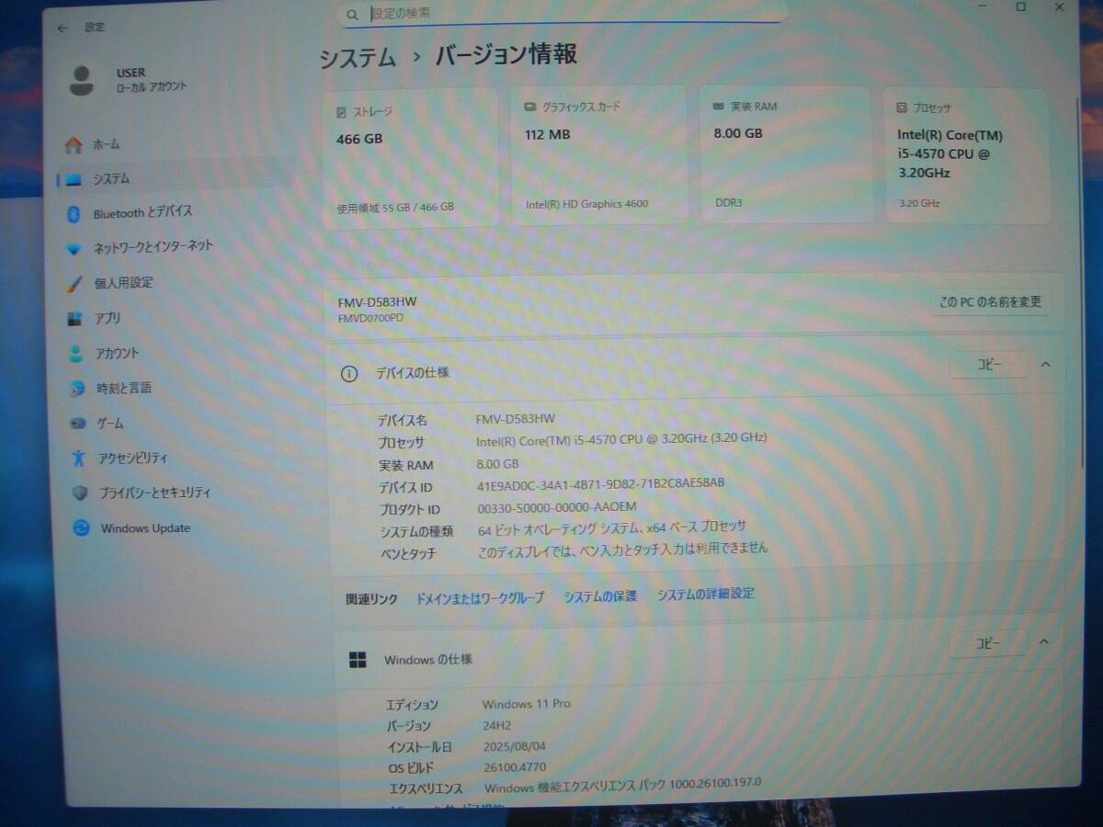Click install date 2025/08/04

tap(515, 745)
